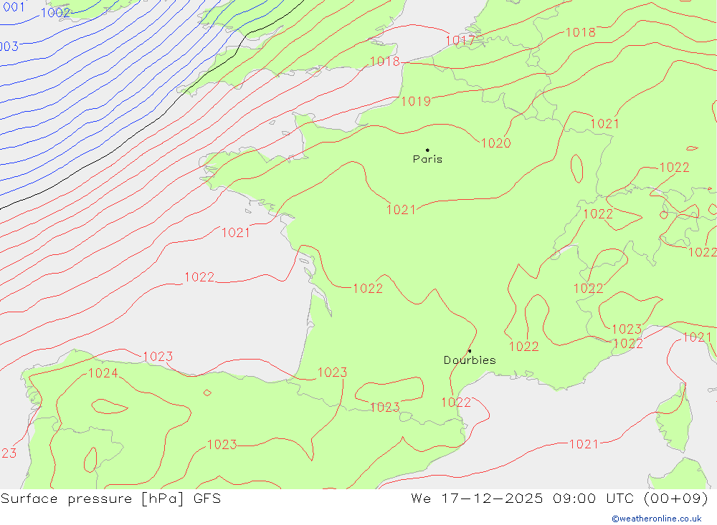Click the 1017 isobar label near Belgium coast
Image resolution: width=717 pixels, height=525 pixels.
460,40
